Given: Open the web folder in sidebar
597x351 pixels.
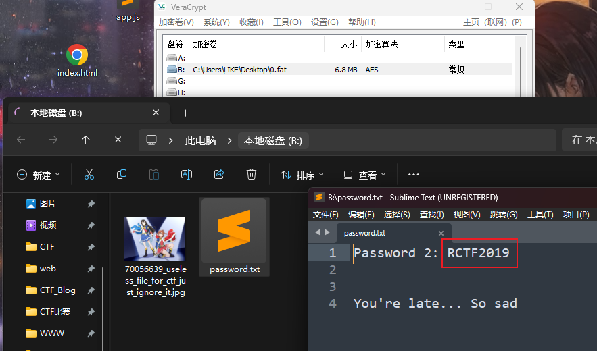Looking at the screenshot, I should click(x=41, y=269).
